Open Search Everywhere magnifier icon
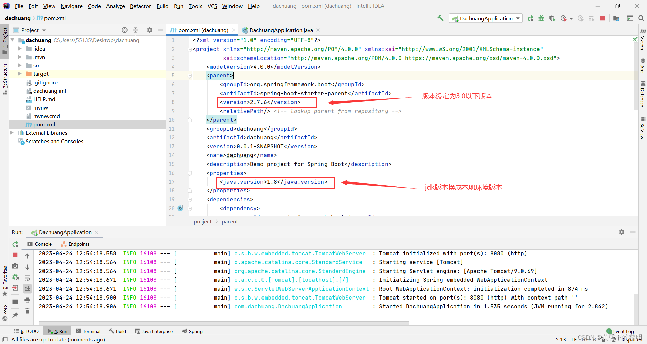This screenshot has height=344, width=647. tap(641, 18)
